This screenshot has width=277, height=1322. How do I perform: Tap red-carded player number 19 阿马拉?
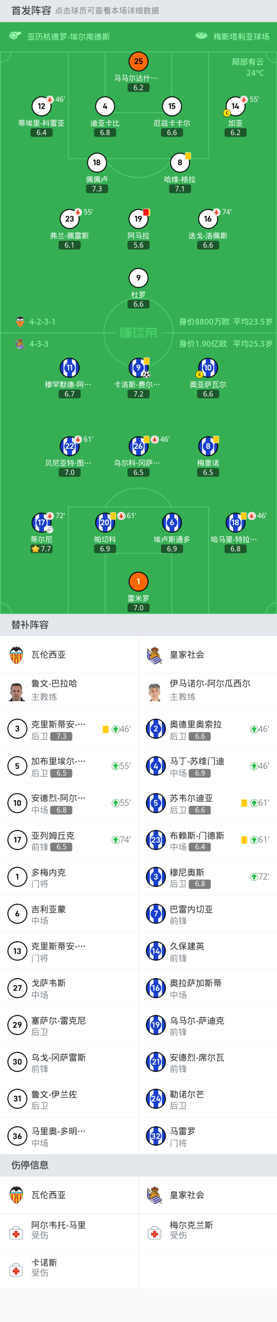point(138,219)
